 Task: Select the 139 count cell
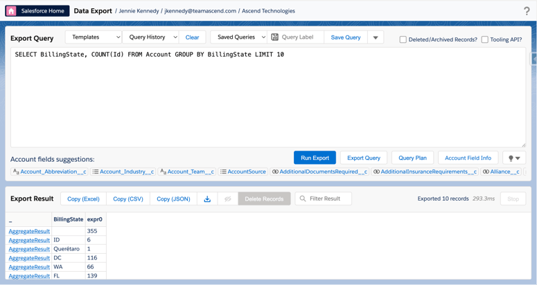click(x=96, y=275)
